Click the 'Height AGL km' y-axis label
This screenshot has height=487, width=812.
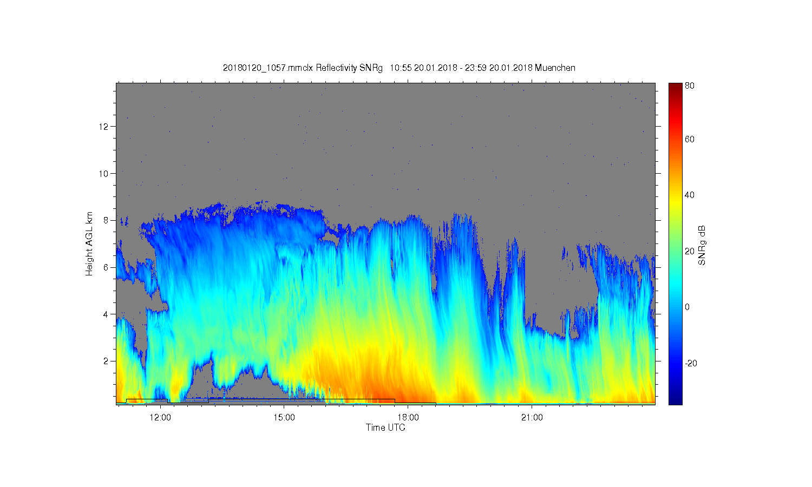pyautogui.click(x=89, y=243)
